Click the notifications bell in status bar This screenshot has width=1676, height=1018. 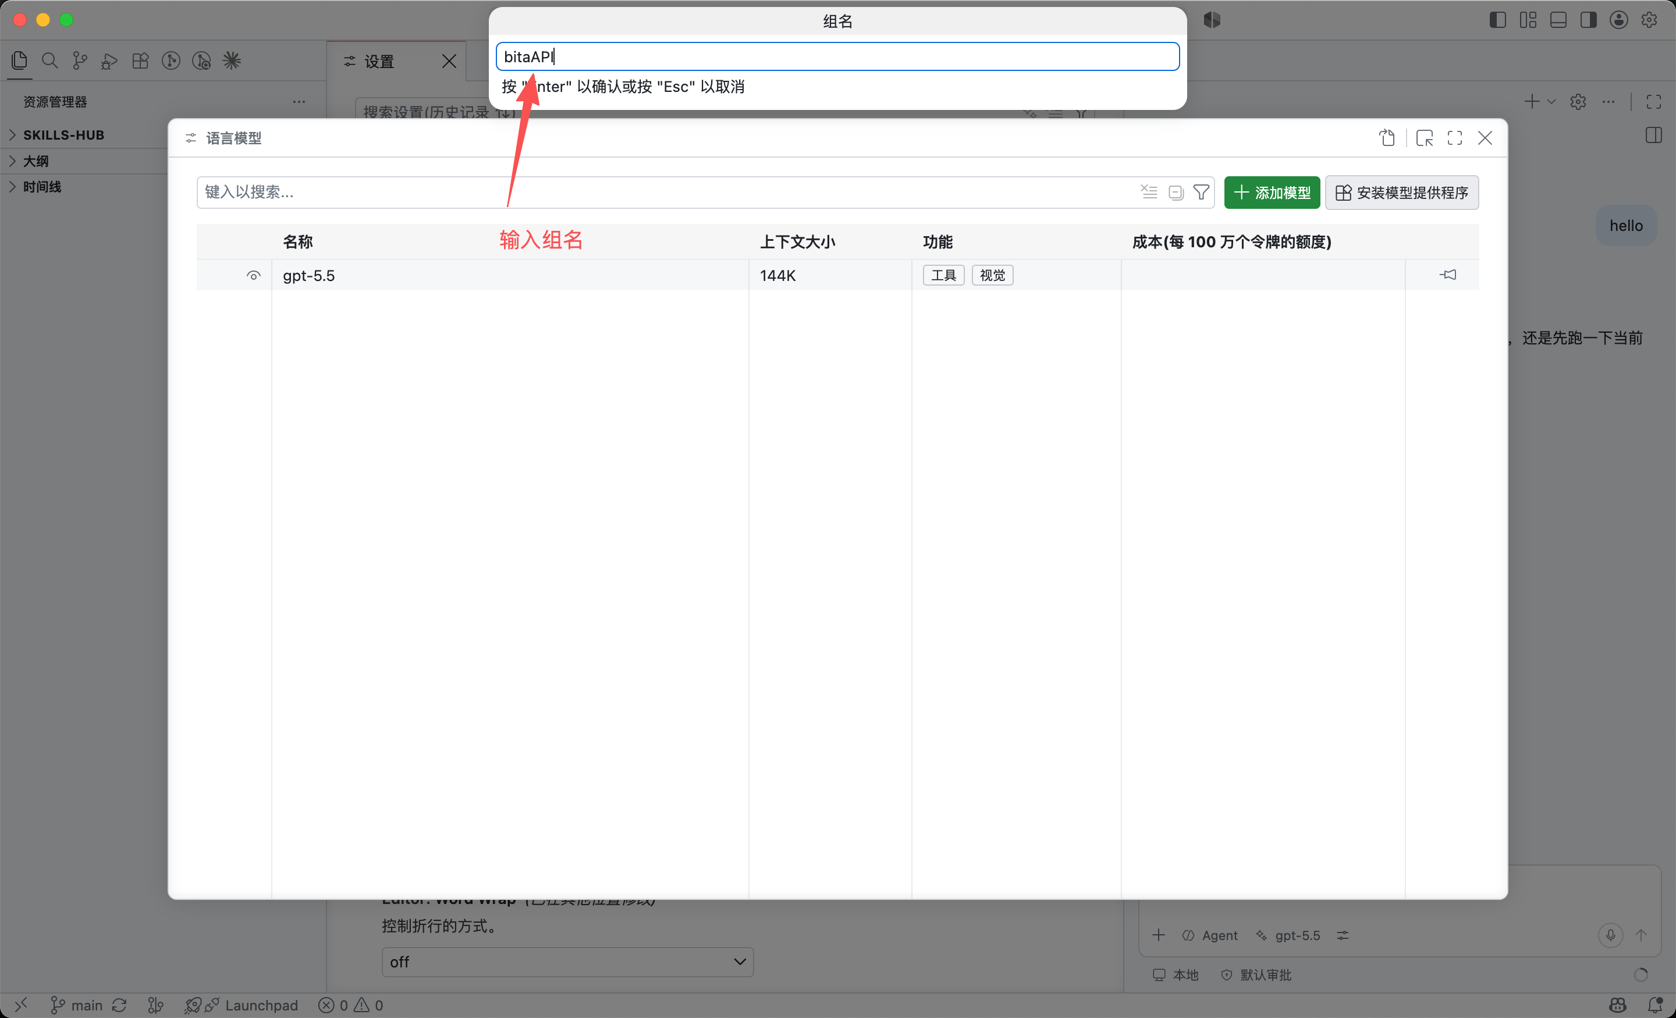[x=1656, y=1005]
